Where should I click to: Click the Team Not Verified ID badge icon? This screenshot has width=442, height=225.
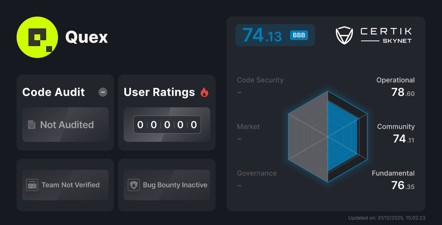33,185
